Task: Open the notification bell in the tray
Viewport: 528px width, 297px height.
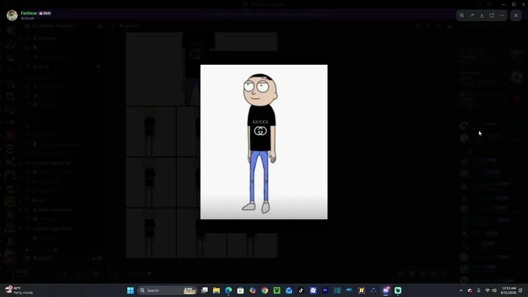Action: click(521, 290)
